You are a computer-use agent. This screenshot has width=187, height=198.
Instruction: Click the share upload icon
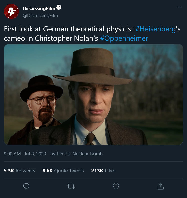(161, 186)
